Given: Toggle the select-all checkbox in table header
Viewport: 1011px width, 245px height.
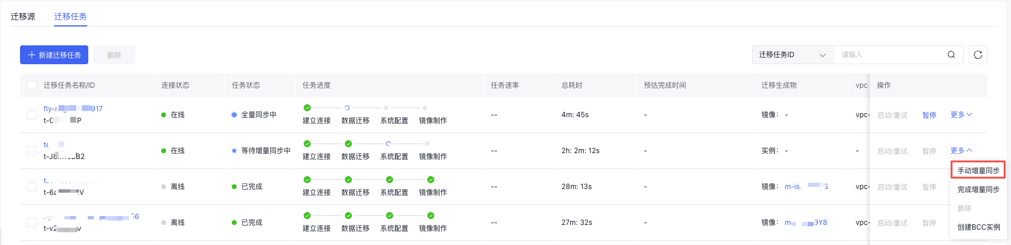Looking at the screenshot, I should (32, 85).
